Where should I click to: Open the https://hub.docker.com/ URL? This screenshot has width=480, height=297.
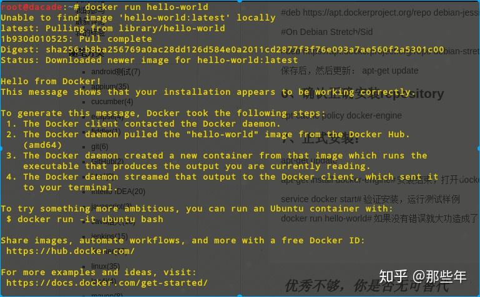(x=71, y=251)
